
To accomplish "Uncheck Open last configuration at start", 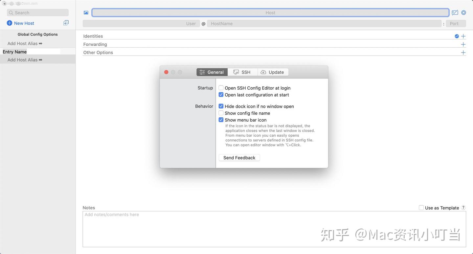I will coord(221,95).
